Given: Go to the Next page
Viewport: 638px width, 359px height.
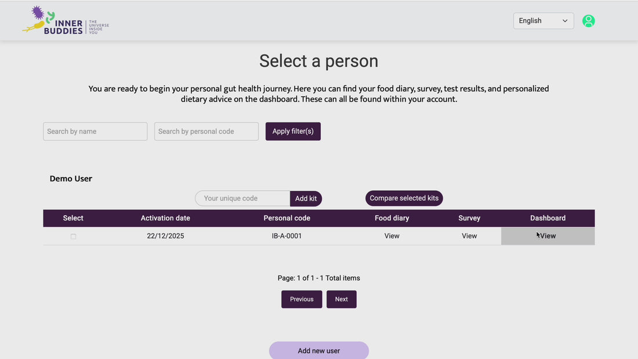Looking at the screenshot, I should tap(341, 299).
